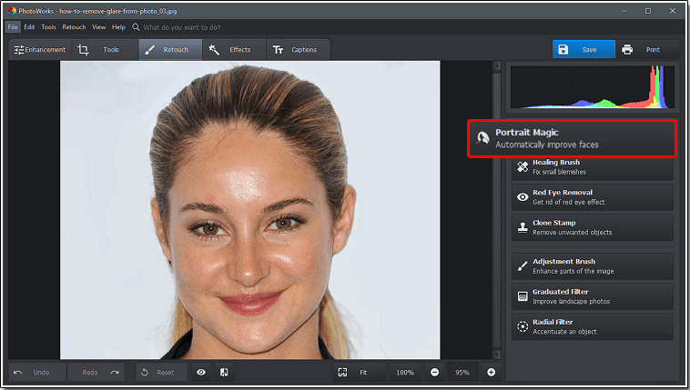Screen dimensions: 690x390
Task: Click the Redo button
Action: [96, 373]
